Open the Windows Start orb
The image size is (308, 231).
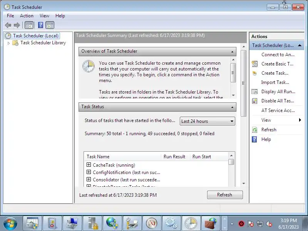point(10,224)
